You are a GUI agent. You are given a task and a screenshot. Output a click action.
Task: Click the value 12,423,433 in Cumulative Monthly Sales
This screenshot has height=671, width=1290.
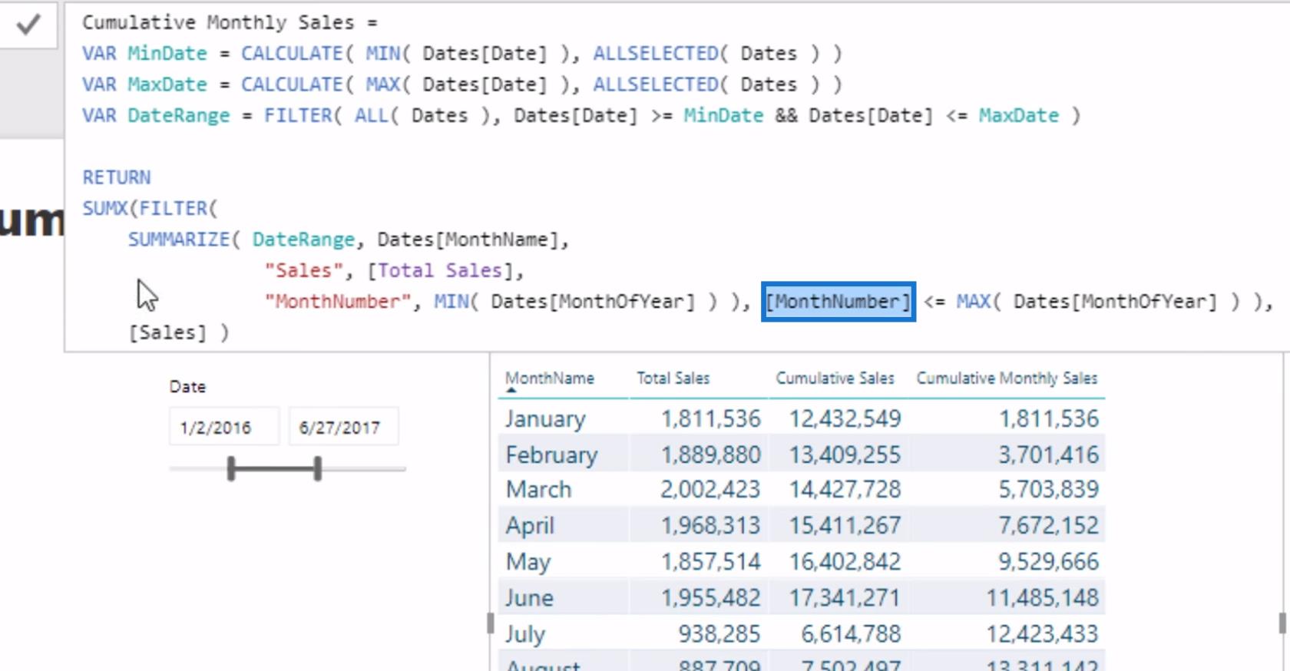point(1043,634)
